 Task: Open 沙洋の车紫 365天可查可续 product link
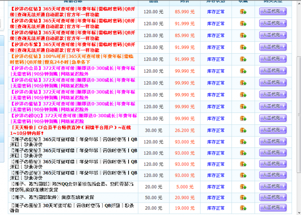pyautogui.click(x=73, y=47)
